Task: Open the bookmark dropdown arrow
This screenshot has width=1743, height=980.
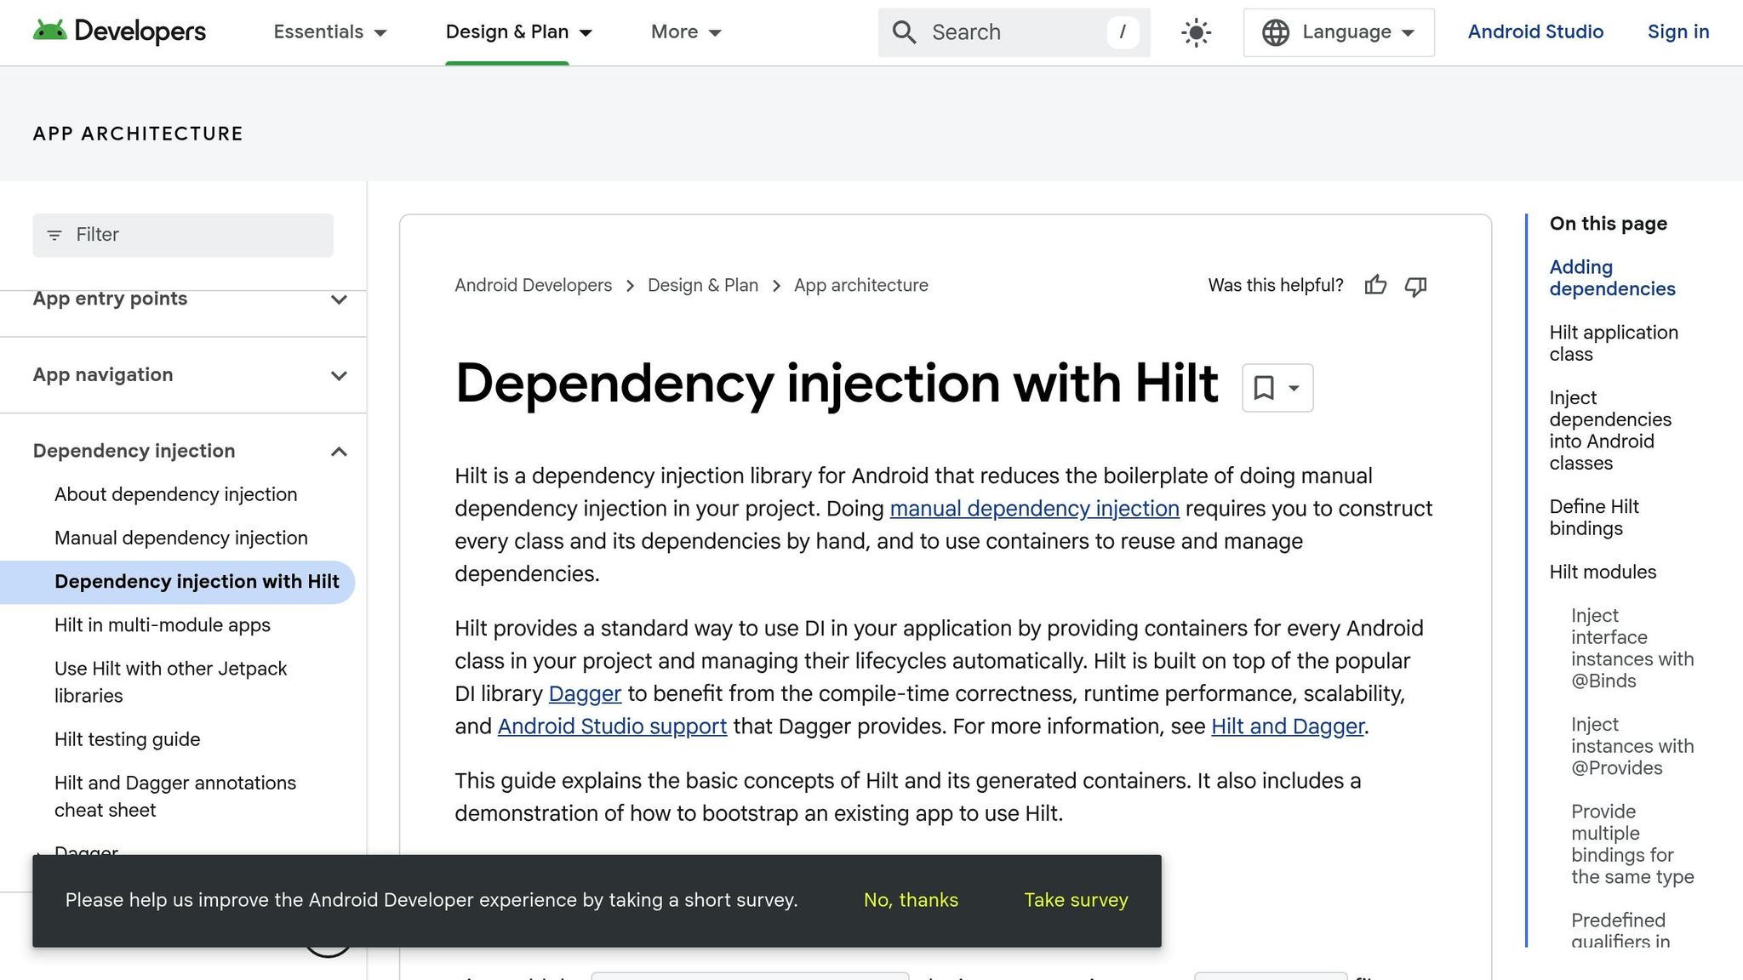Action: click(1294, 388)
